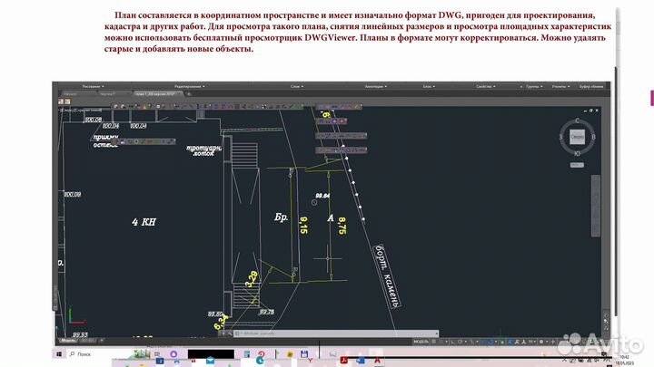Click into the AutoCAD command line field

[336, 333]
